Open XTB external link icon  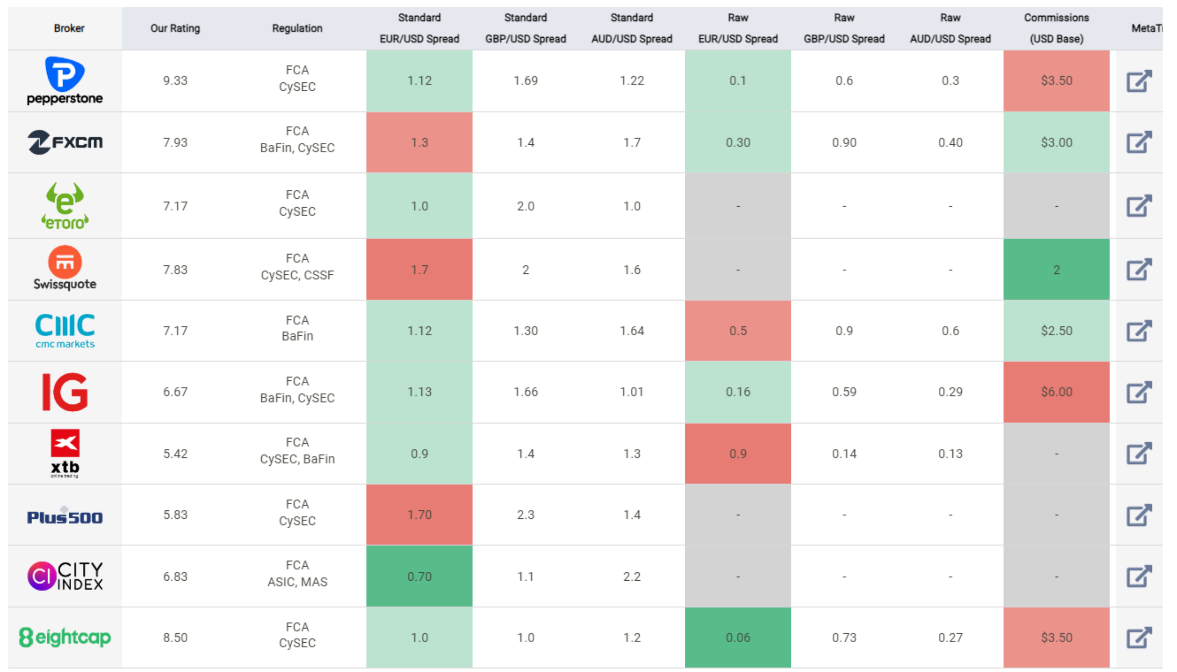click(1138, 454)
